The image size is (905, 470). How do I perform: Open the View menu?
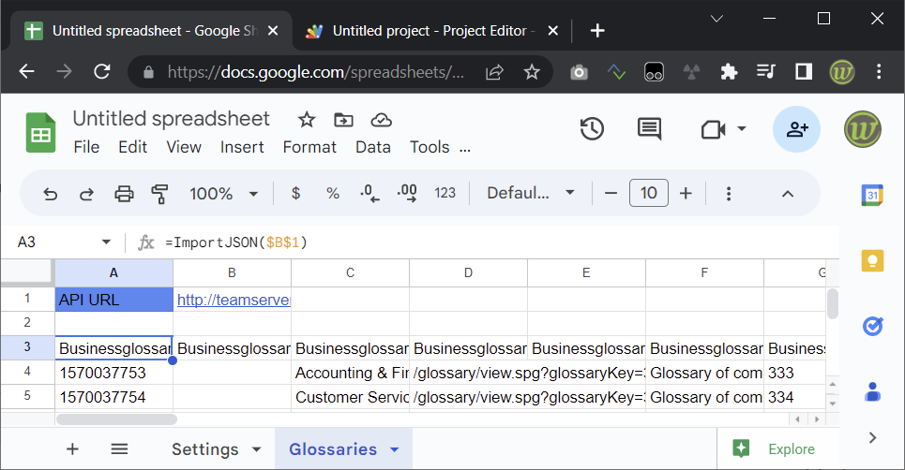tap(184, 147)
